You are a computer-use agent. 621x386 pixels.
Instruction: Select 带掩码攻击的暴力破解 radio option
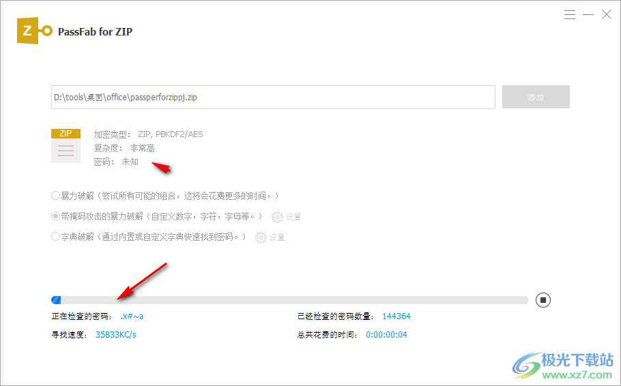pos(55,216)
